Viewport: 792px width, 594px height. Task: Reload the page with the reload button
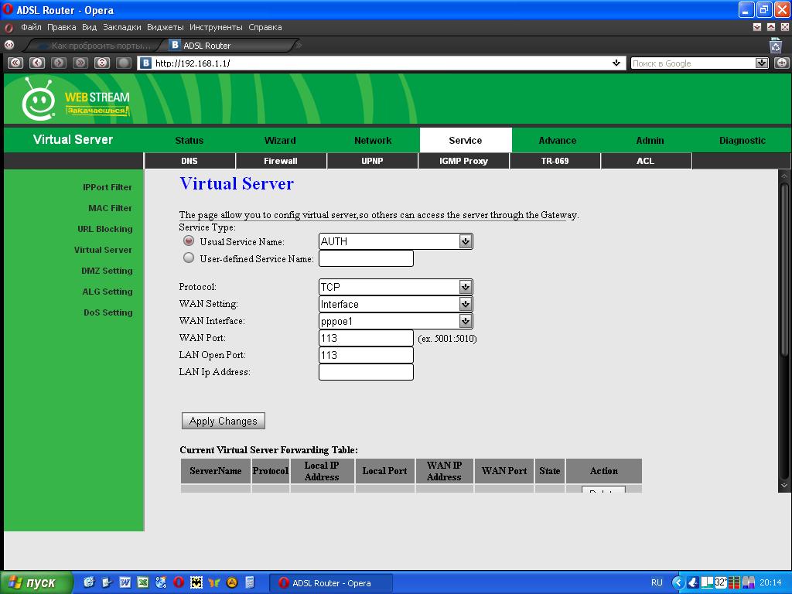coord(102,63)
